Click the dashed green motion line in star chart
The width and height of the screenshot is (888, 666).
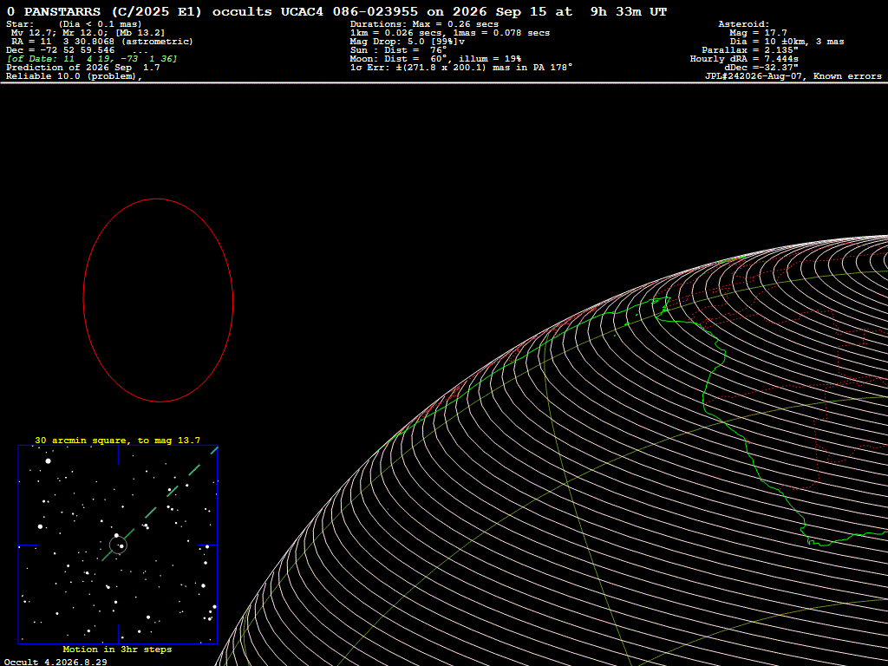click(x=160, y=504)
